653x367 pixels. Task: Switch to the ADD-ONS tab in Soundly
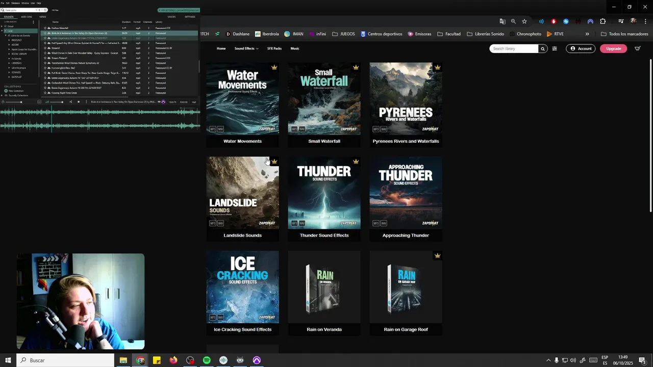coord(26,17)
